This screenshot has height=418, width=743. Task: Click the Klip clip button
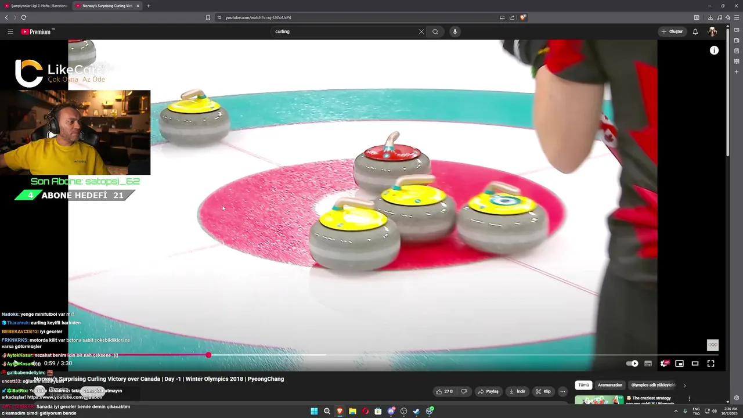coord(543,391)
